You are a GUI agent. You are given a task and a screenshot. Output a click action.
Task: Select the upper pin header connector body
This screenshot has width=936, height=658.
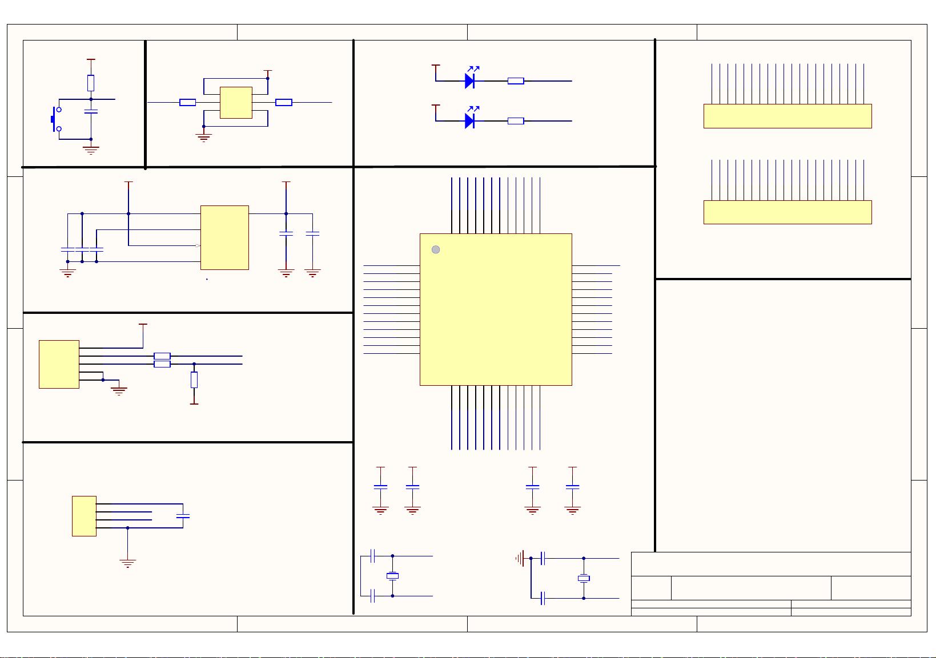(788, 116)
